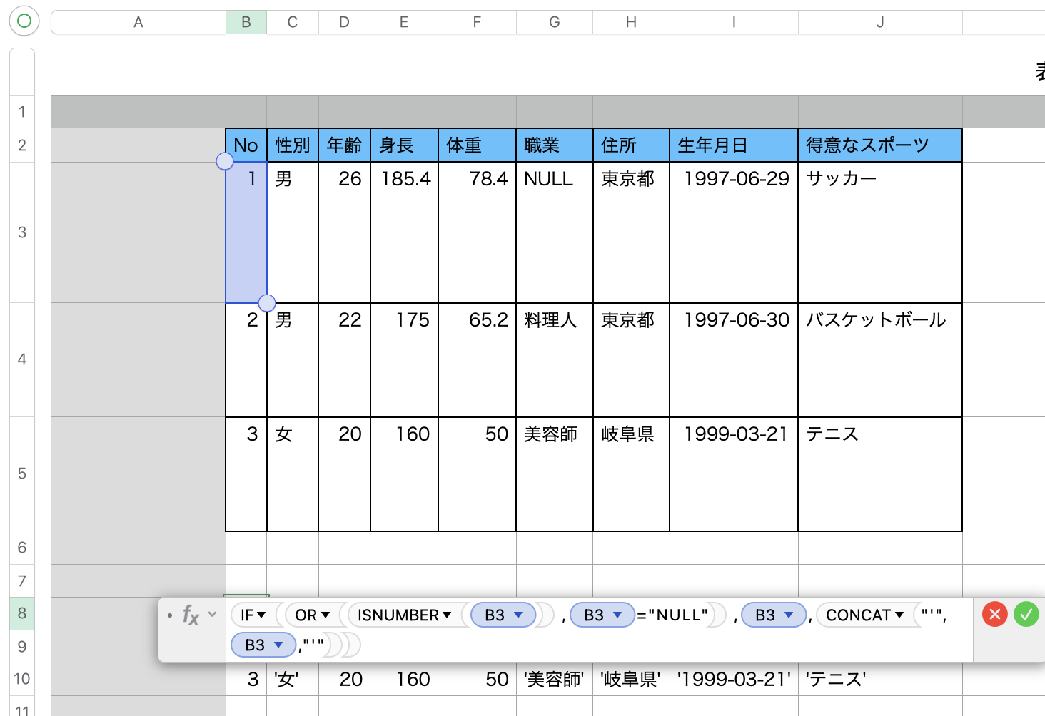Cancel formula editing with the red X
Viewport: 1045px width, 716px height.
tap(994, 614)
